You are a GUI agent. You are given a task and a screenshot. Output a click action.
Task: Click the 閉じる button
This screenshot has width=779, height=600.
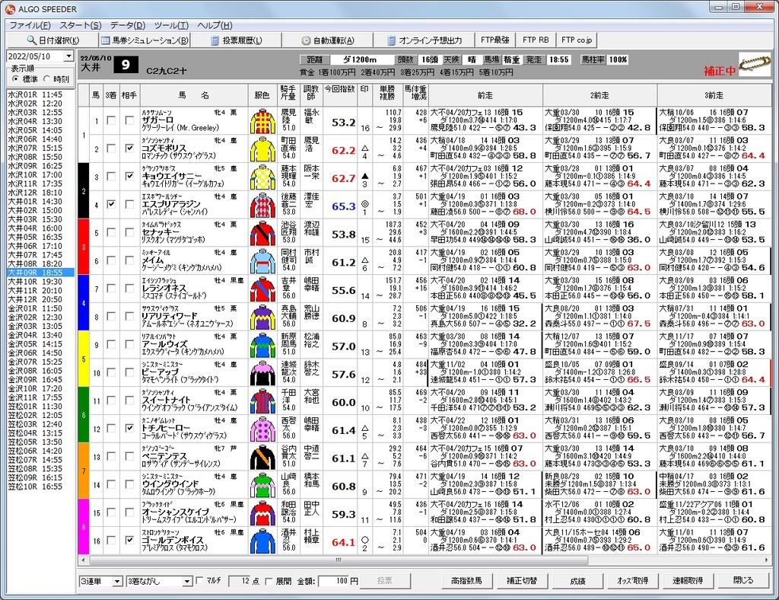(x=743, y=580)
